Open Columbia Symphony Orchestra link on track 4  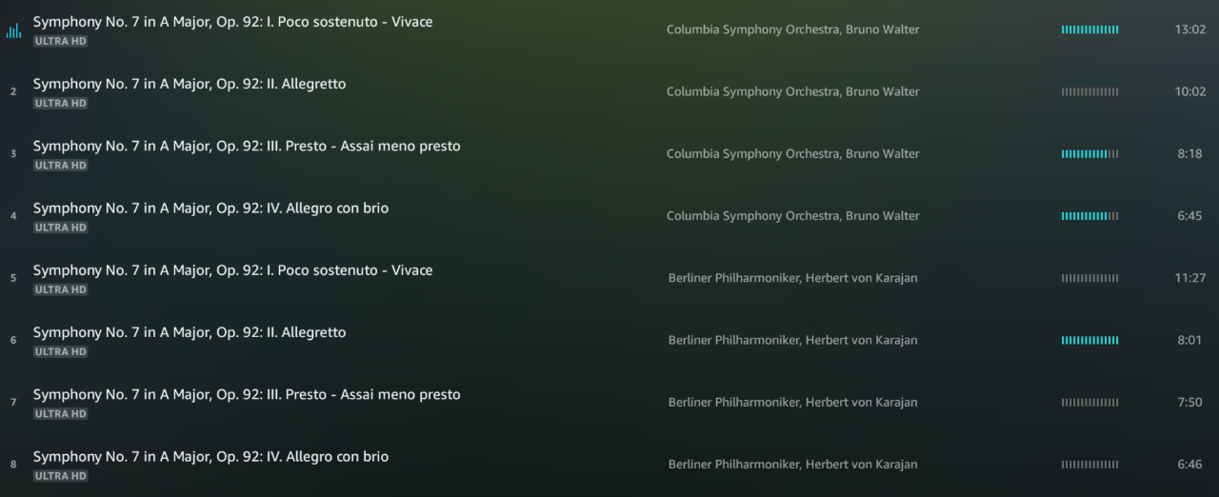pyautogui.click(x=752, y=216)
